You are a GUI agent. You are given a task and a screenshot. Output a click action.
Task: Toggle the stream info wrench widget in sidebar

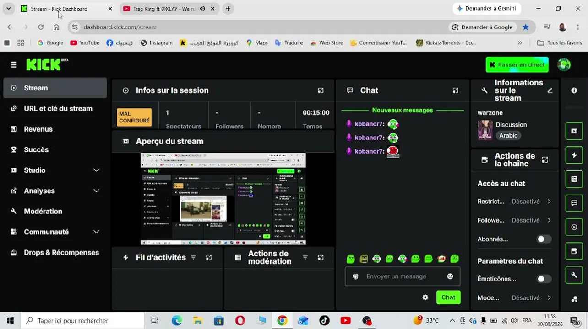click(574, 275)
